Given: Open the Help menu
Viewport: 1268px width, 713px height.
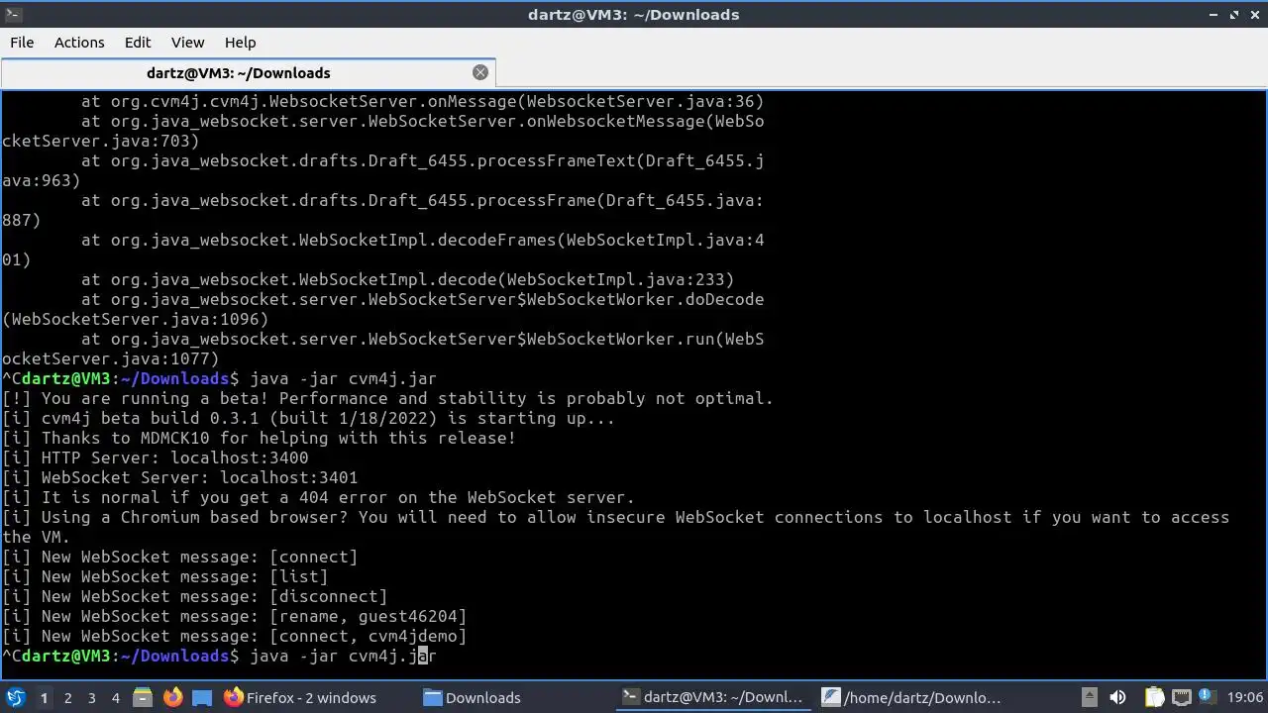Looking at the screenshot, I should pyautogui.click(x=240, y=43).
